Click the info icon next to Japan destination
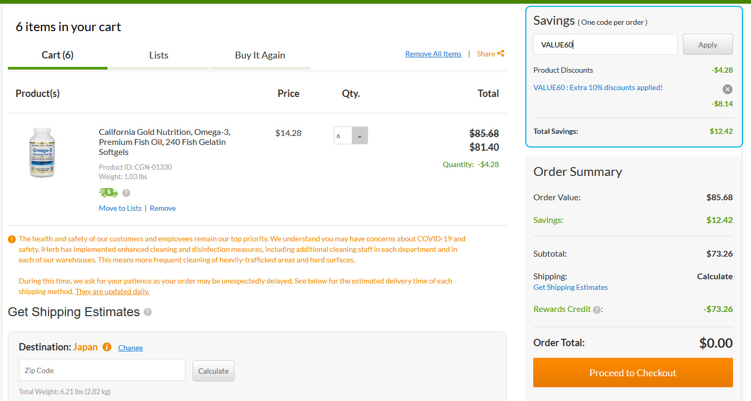 click(107, 347)
